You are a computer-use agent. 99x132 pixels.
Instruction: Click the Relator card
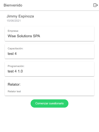[x=49, y=87]
